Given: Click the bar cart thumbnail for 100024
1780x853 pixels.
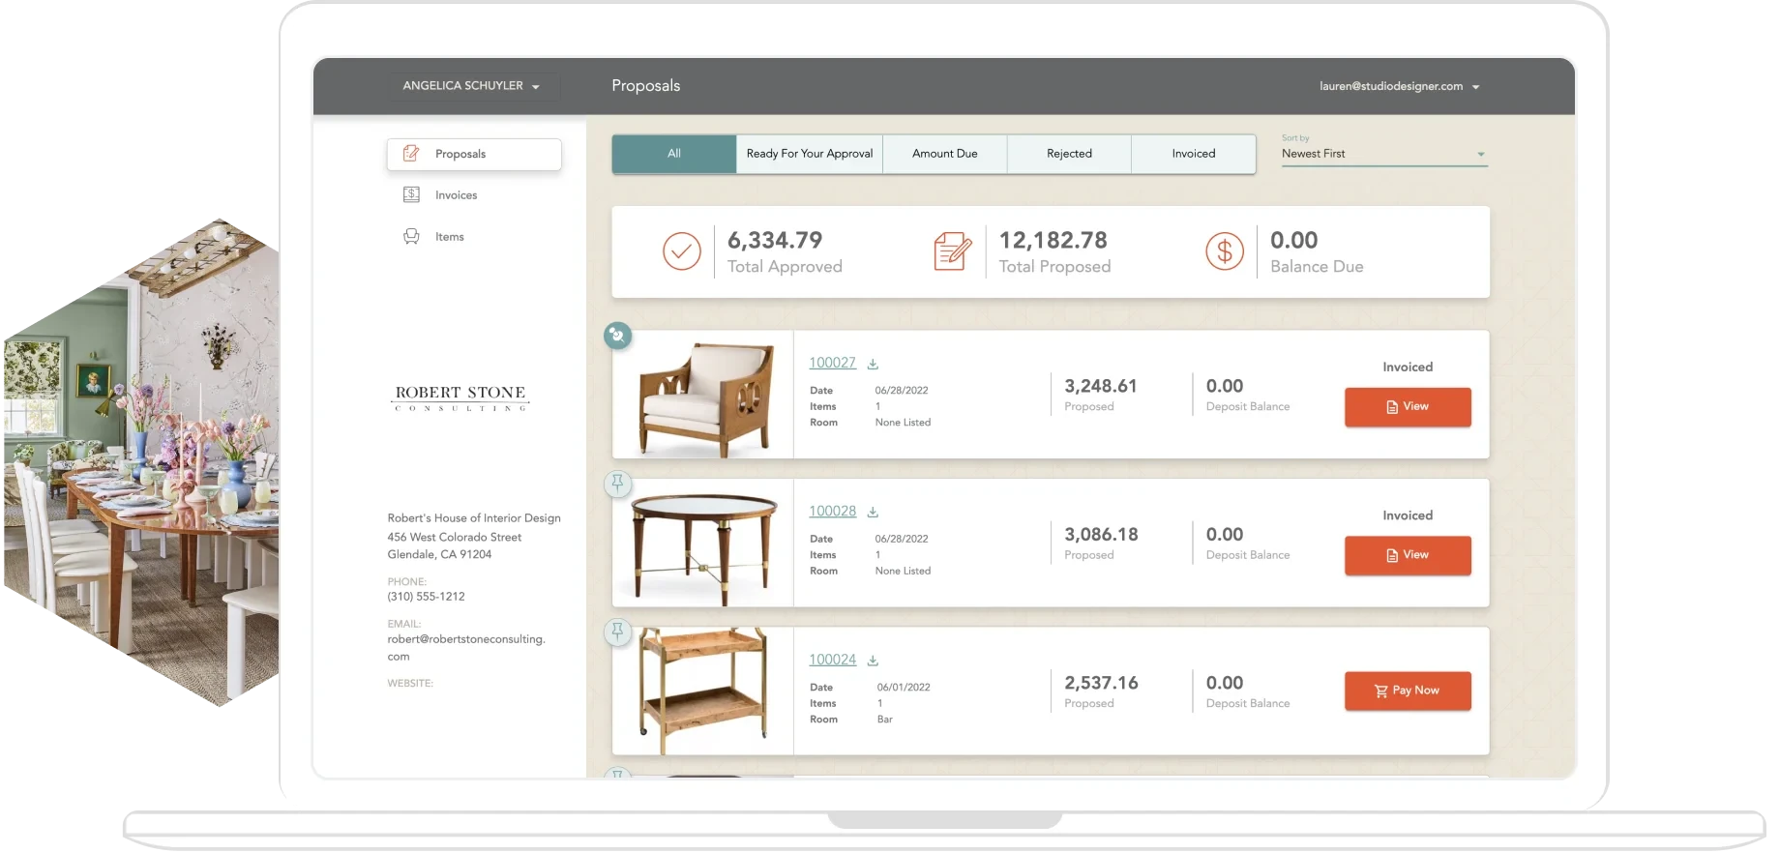Looking at the screenshot, I should tap(703, 691).
